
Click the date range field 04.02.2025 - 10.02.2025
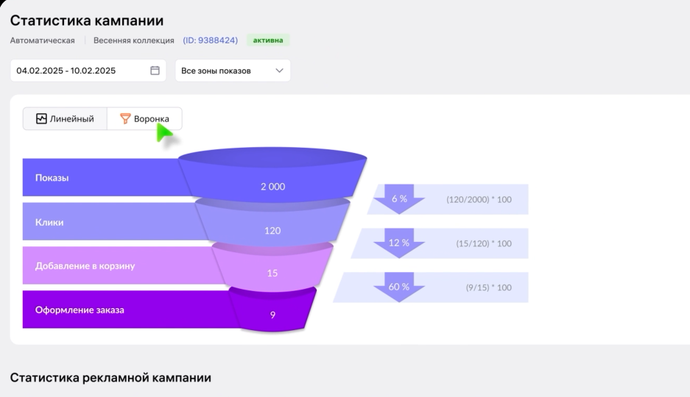77,71
